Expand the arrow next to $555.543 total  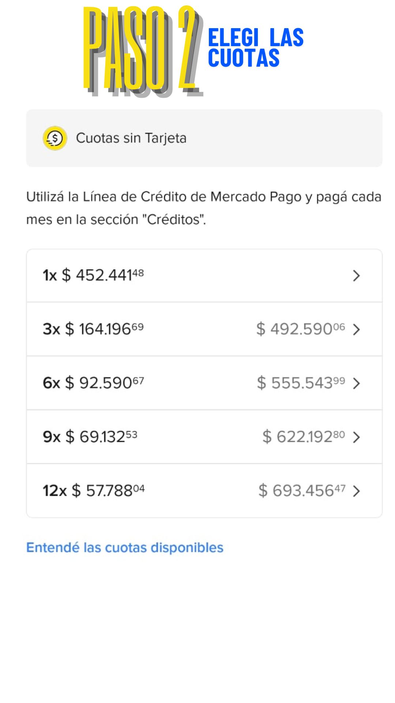pos(356,383)
